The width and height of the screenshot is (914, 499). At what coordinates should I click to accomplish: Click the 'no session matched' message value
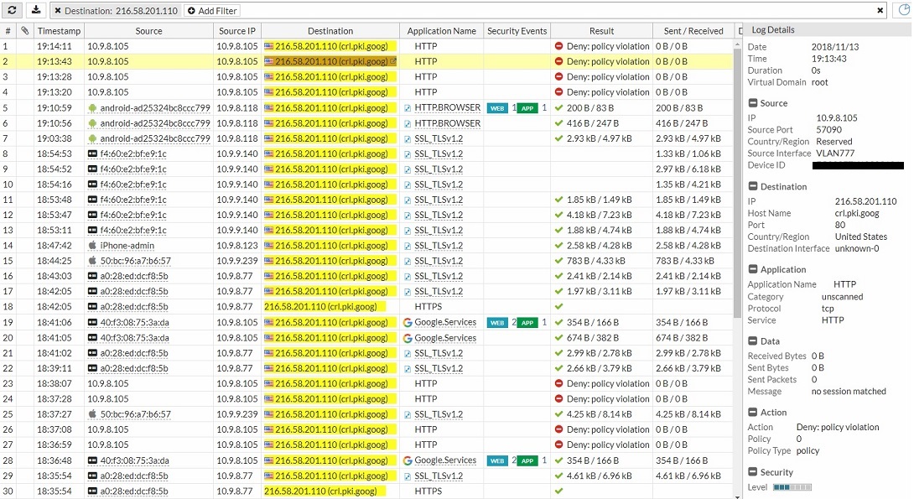click(849, 391)
